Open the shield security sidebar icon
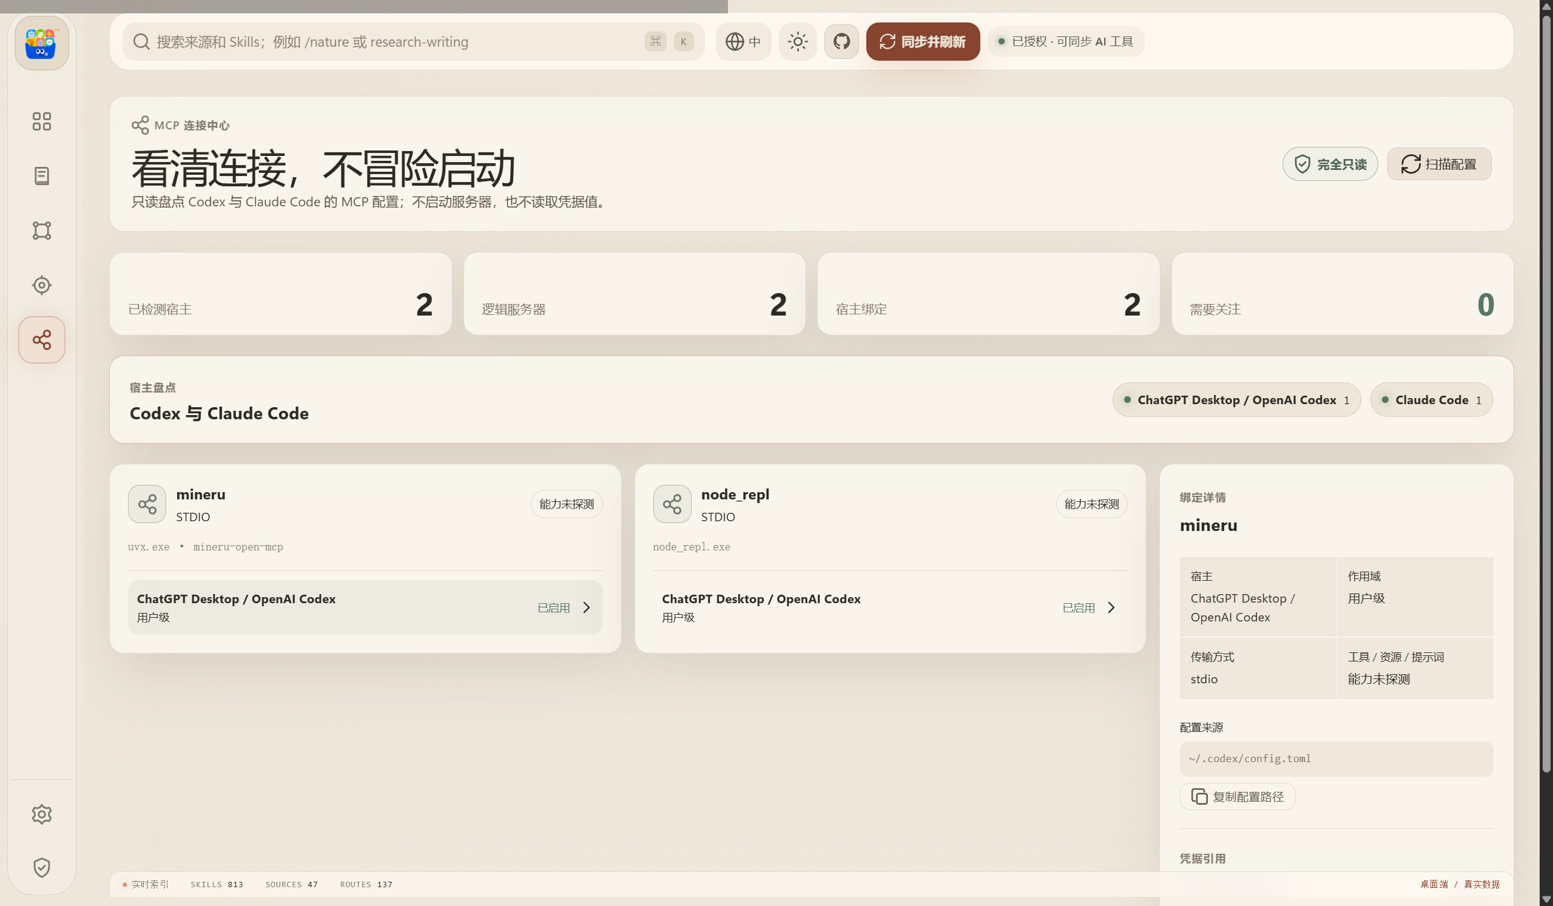The width and height of the screenshot is (1553, 906). coord(41,868)
